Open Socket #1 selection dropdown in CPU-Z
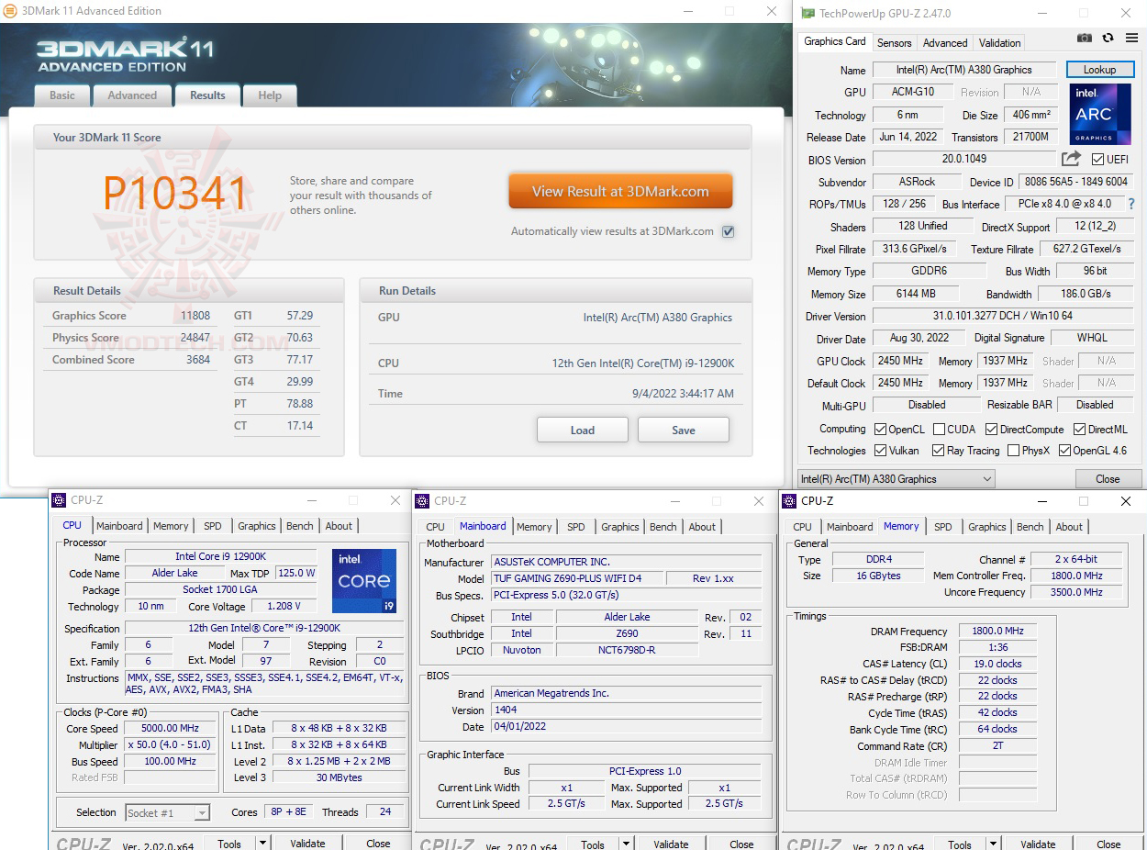The height and width of the screenshot is (850, 1147). point(167,812)
